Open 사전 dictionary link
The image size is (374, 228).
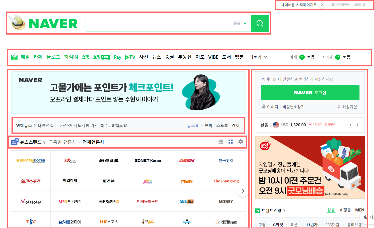[144, 57]
